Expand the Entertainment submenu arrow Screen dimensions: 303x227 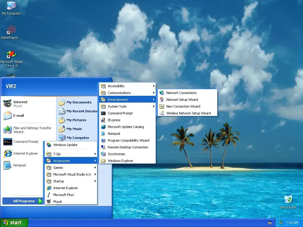point(154,100)
